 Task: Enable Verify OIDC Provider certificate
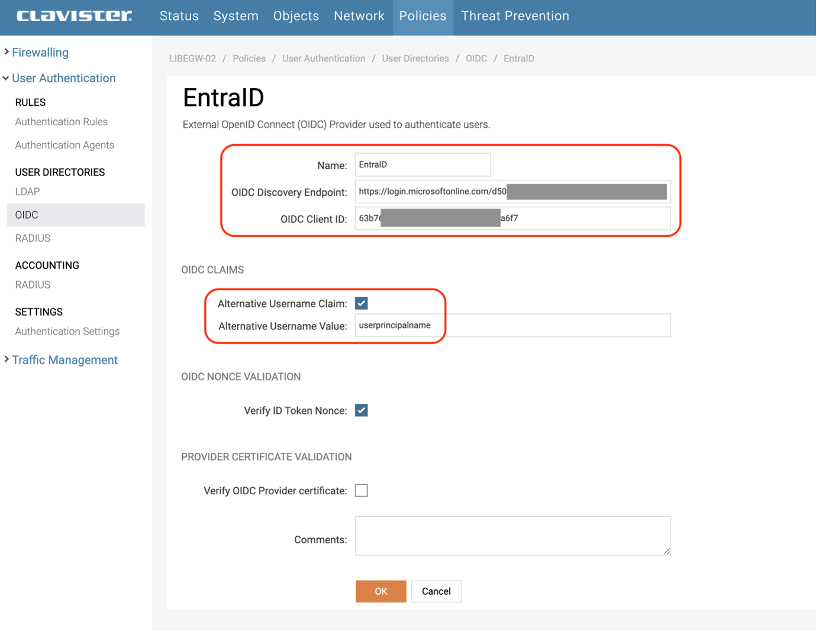362,491
